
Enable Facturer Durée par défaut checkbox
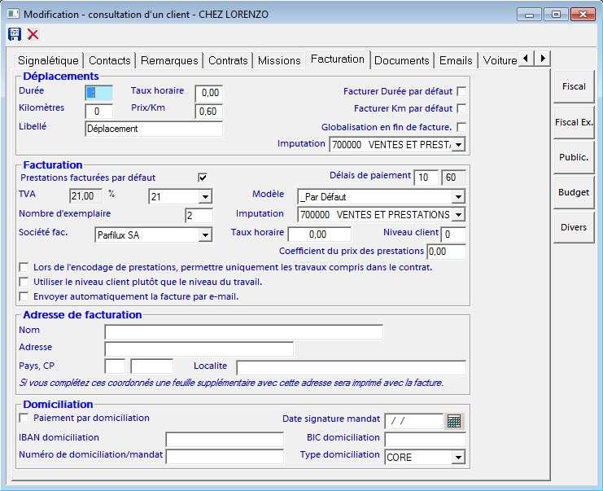tap(461, 91)
